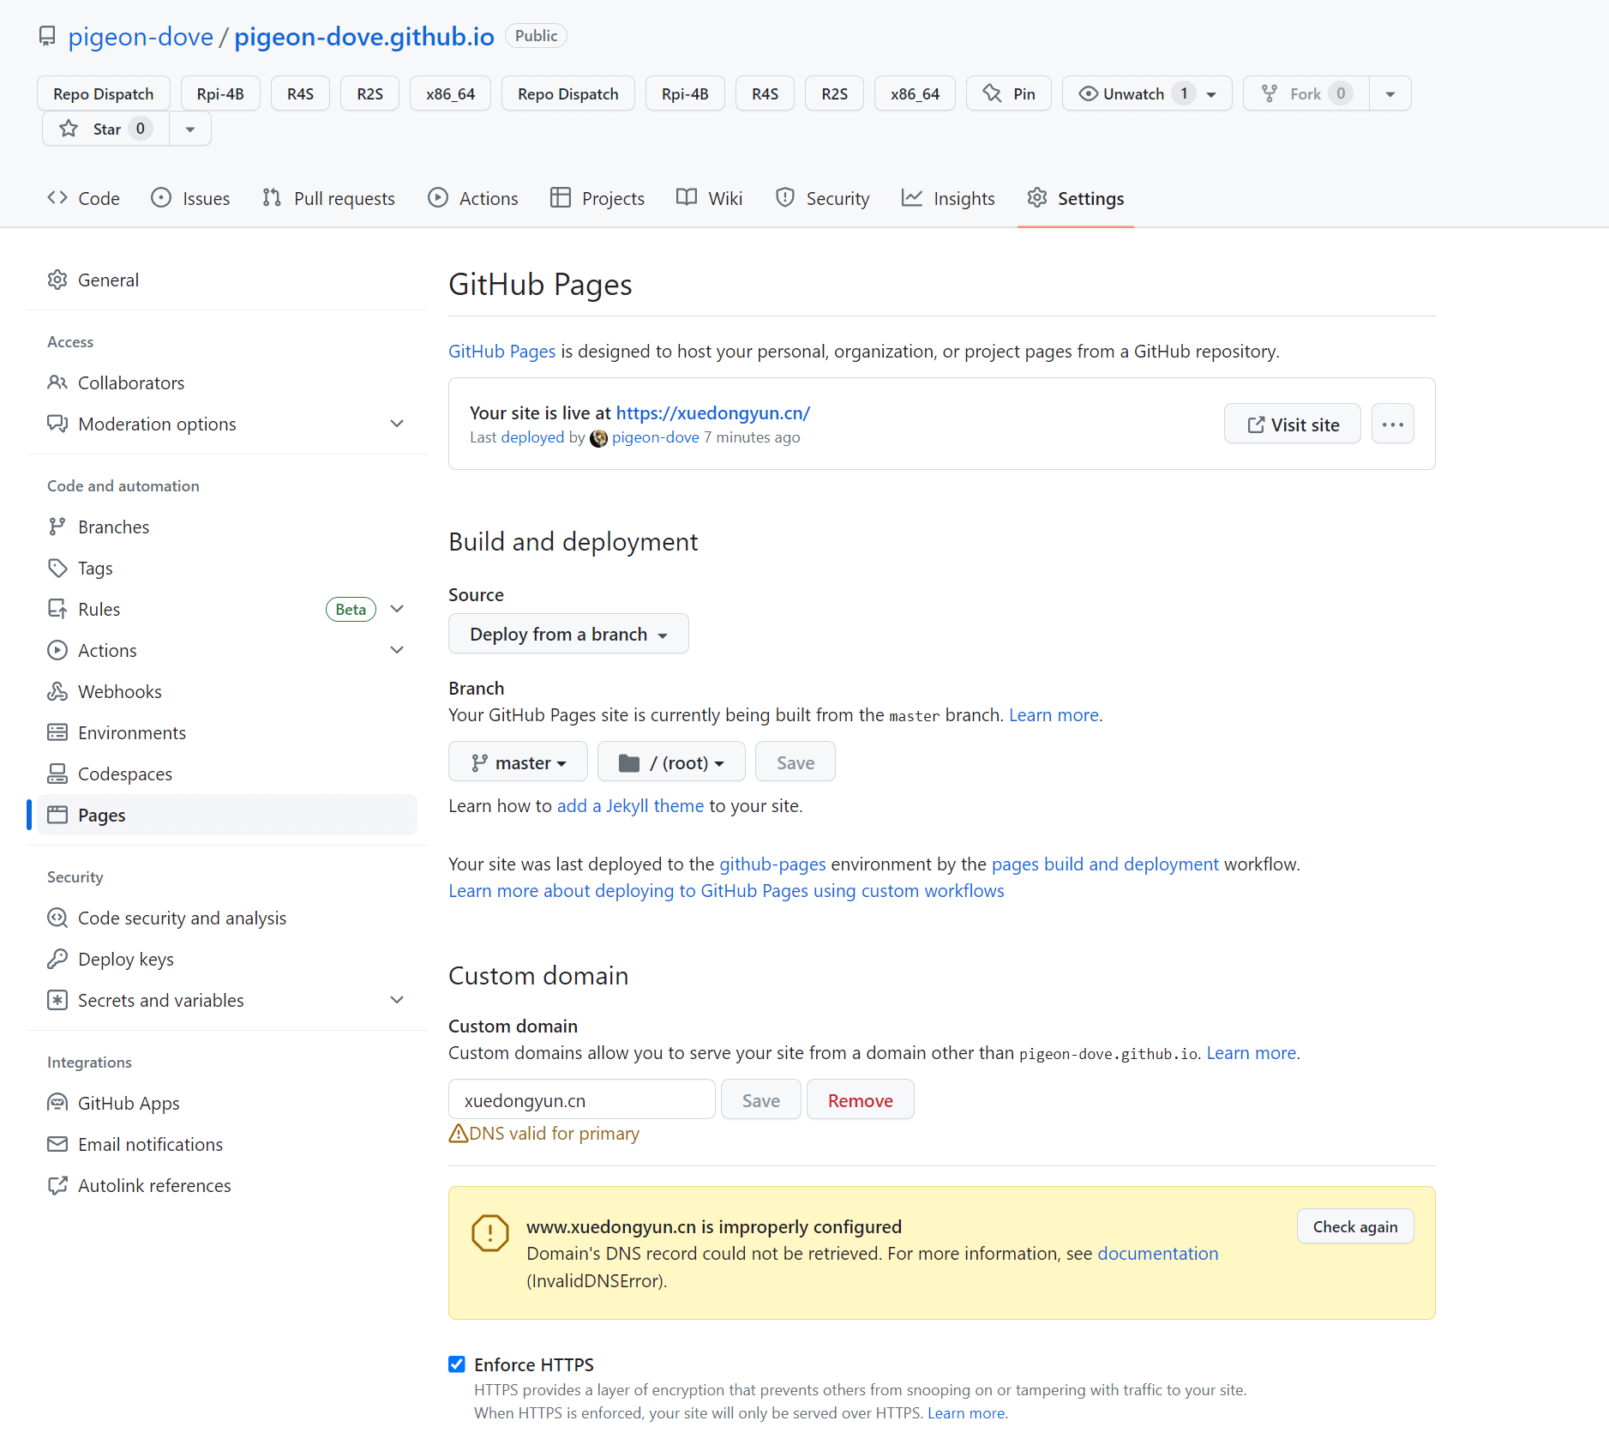Expand the Secrets and variables section
The image size is (1609, 1445).
397,1000
